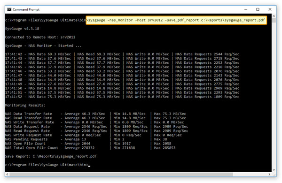Click the 'Average 278332' value
The height and width of the screenshot is (183, 282).
point(79,148)
